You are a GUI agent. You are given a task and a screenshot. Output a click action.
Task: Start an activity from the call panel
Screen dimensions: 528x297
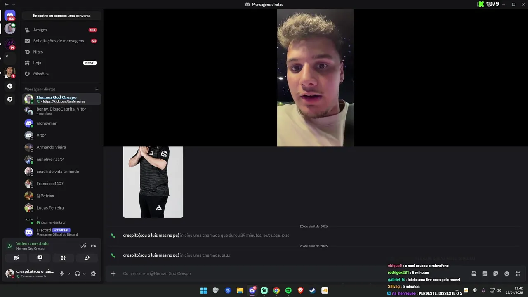[x=63, y=258]
